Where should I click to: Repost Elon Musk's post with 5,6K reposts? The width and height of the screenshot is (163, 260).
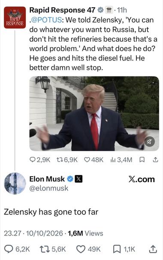(53, 249)
